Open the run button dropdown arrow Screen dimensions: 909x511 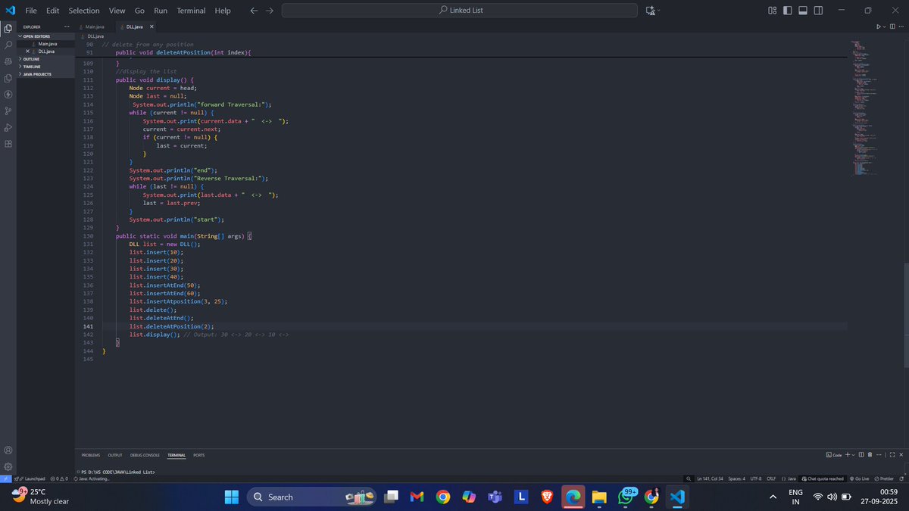click(x=884, y=26)
